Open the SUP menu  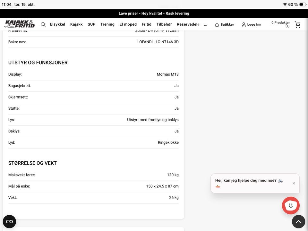point(91,24)
